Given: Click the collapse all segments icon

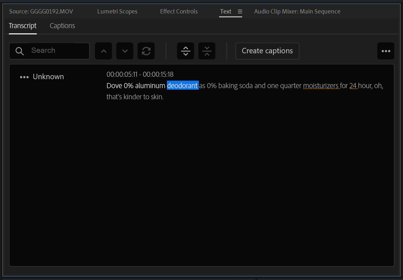Looking at the screenshot, I should pyautogui.click(x=207, y=51).
